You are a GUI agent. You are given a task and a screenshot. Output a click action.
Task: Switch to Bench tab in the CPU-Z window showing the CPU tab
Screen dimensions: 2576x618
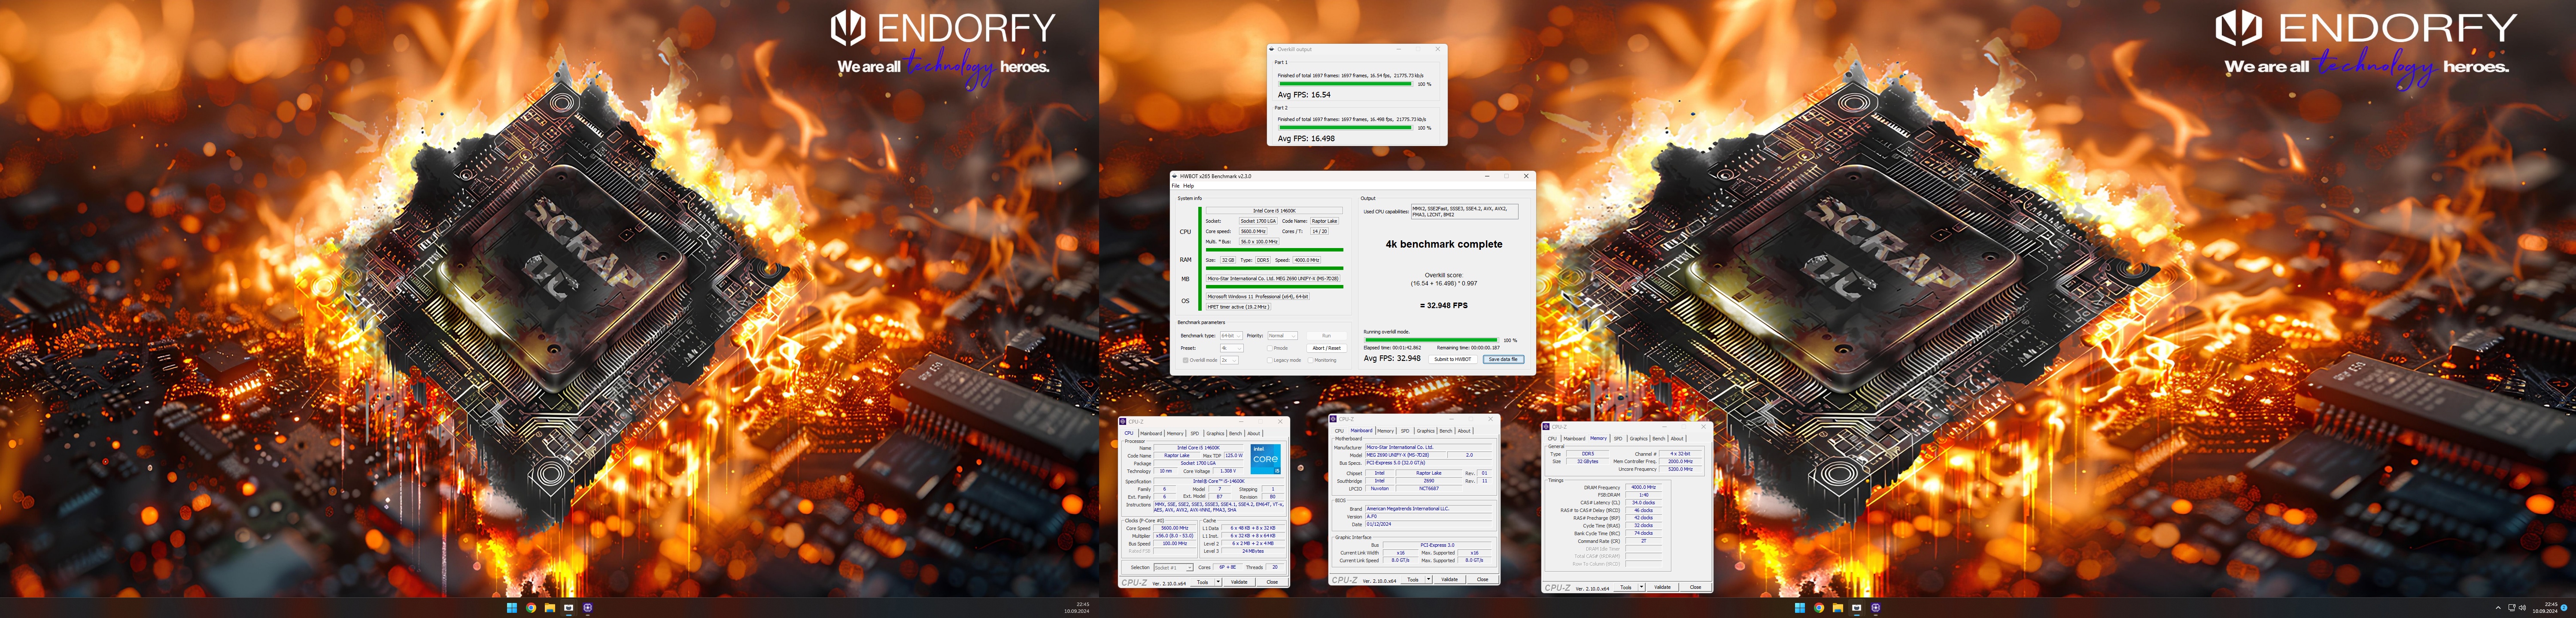pyautogui.click(x=1235, y=433)
